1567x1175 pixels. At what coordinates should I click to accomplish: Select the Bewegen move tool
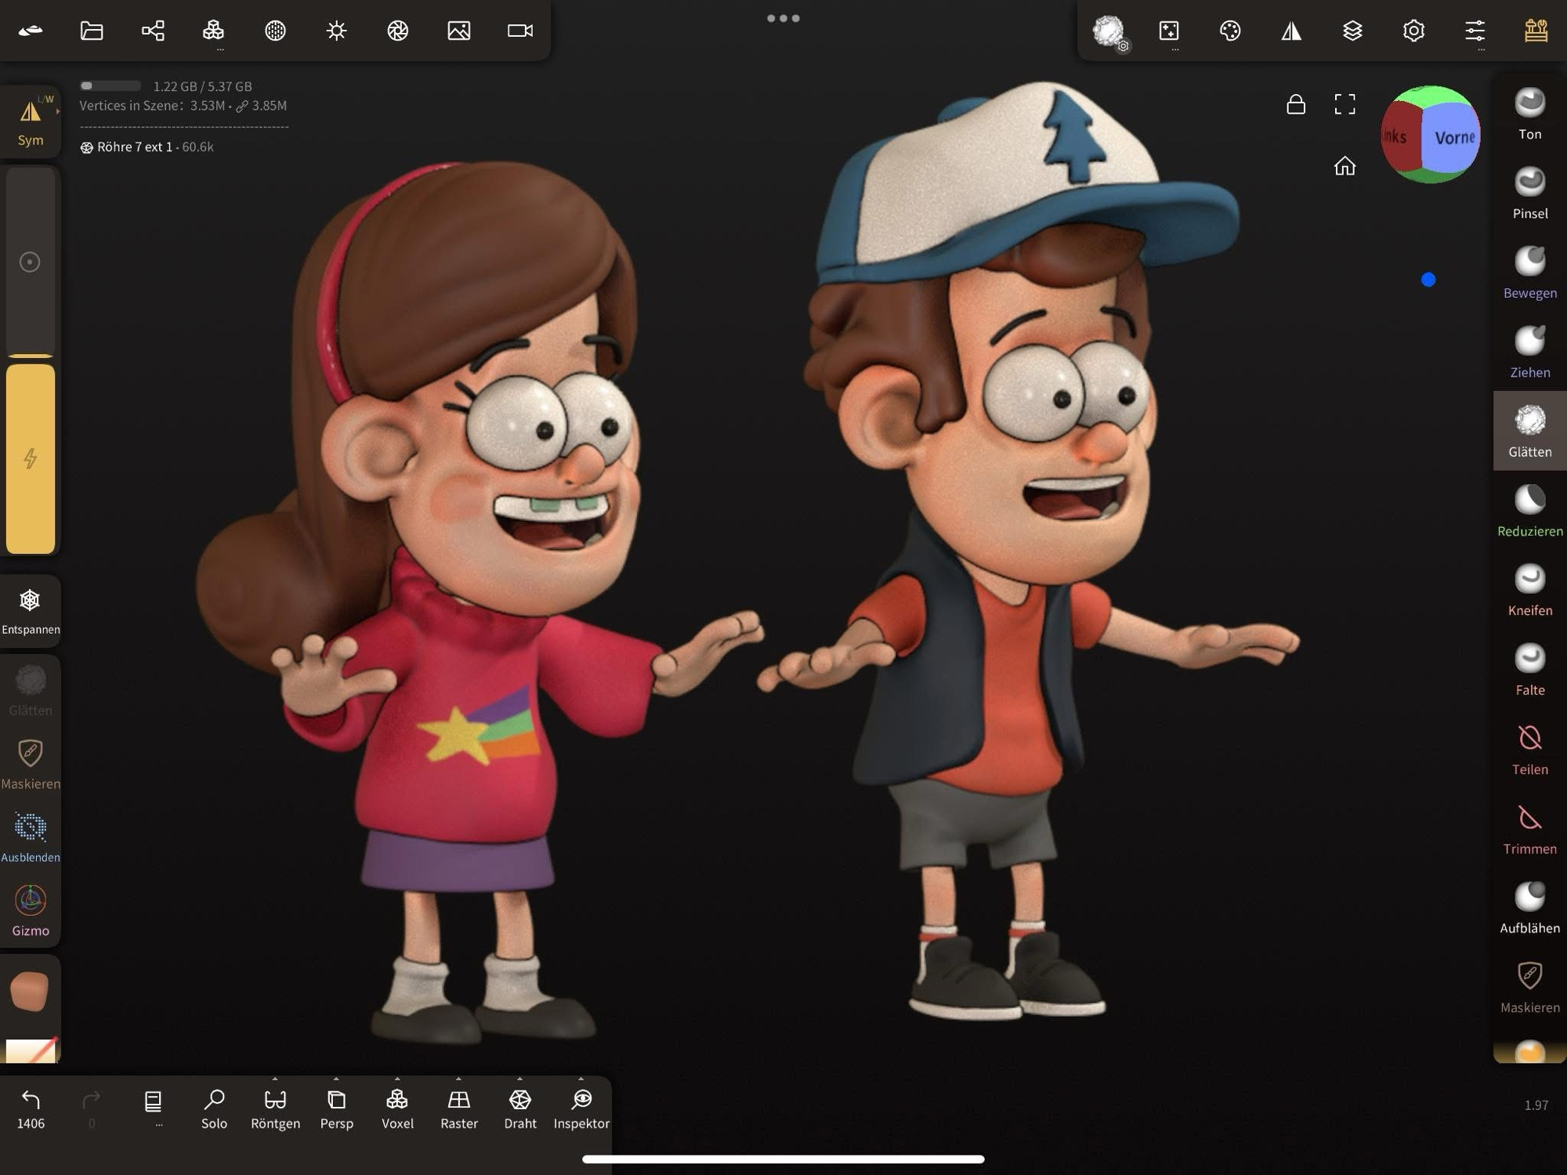pyautogui.click(x=1529, y=273)
